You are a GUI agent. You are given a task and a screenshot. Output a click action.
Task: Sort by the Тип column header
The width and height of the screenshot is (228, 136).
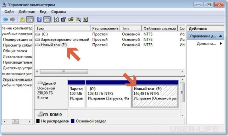[131, 28]
